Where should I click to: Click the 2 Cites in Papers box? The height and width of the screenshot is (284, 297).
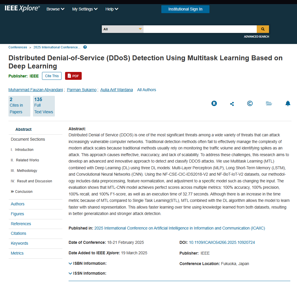[19, 106]
